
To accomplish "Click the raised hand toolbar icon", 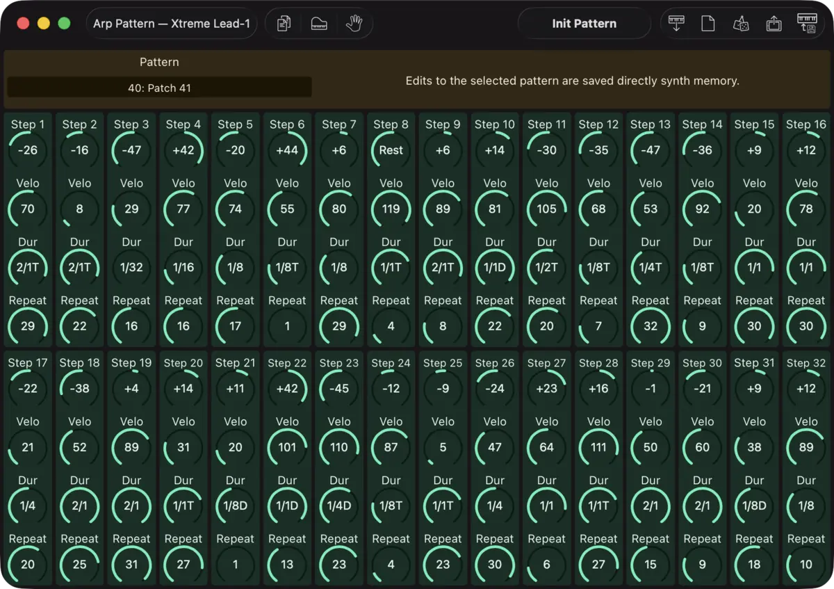I will [354, 24].
